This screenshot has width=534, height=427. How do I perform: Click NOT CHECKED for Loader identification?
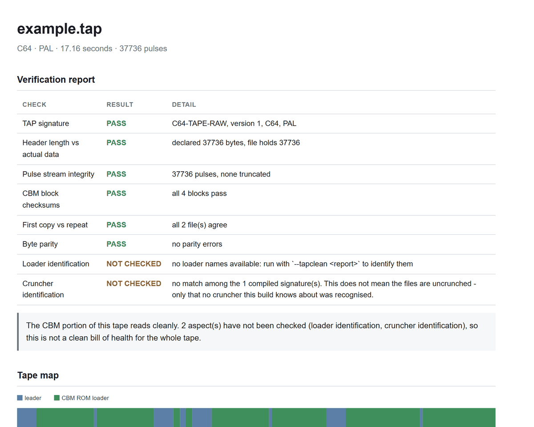tap(134, 264)
